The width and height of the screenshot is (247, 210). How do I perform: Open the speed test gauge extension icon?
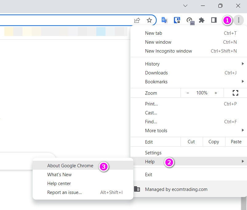[x=189, y=20]
